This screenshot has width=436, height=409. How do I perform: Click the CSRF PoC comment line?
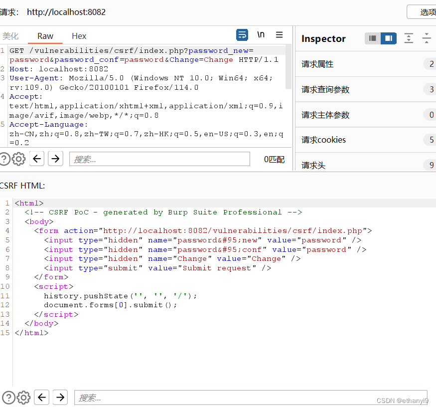pyautogui.click(x=163, y=212)
